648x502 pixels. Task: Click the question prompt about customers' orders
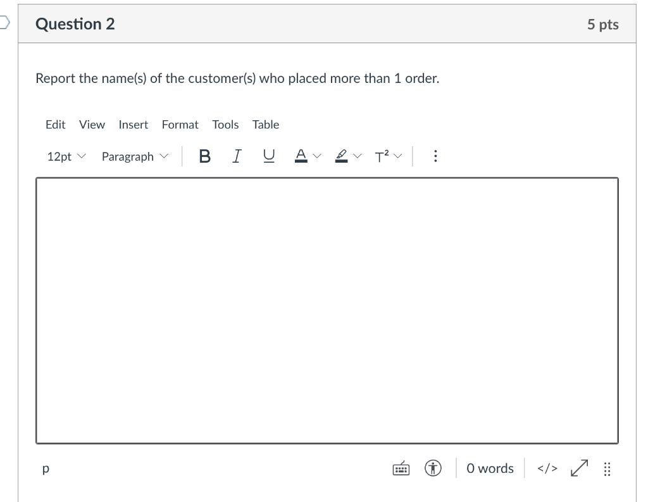(x=237, y=78)
